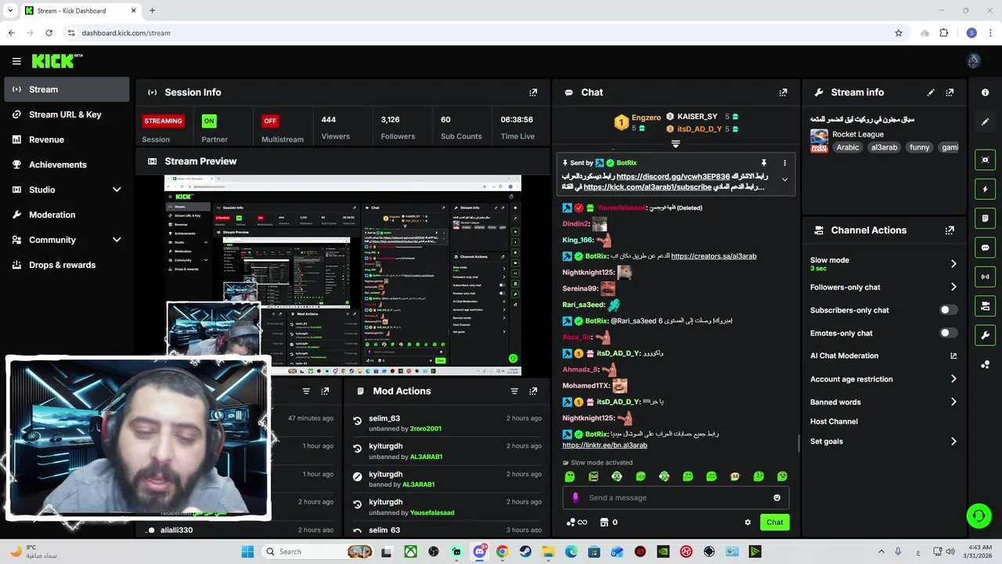
Task: Open the Windows taskbar Search box
Action: tap(317, 551)
